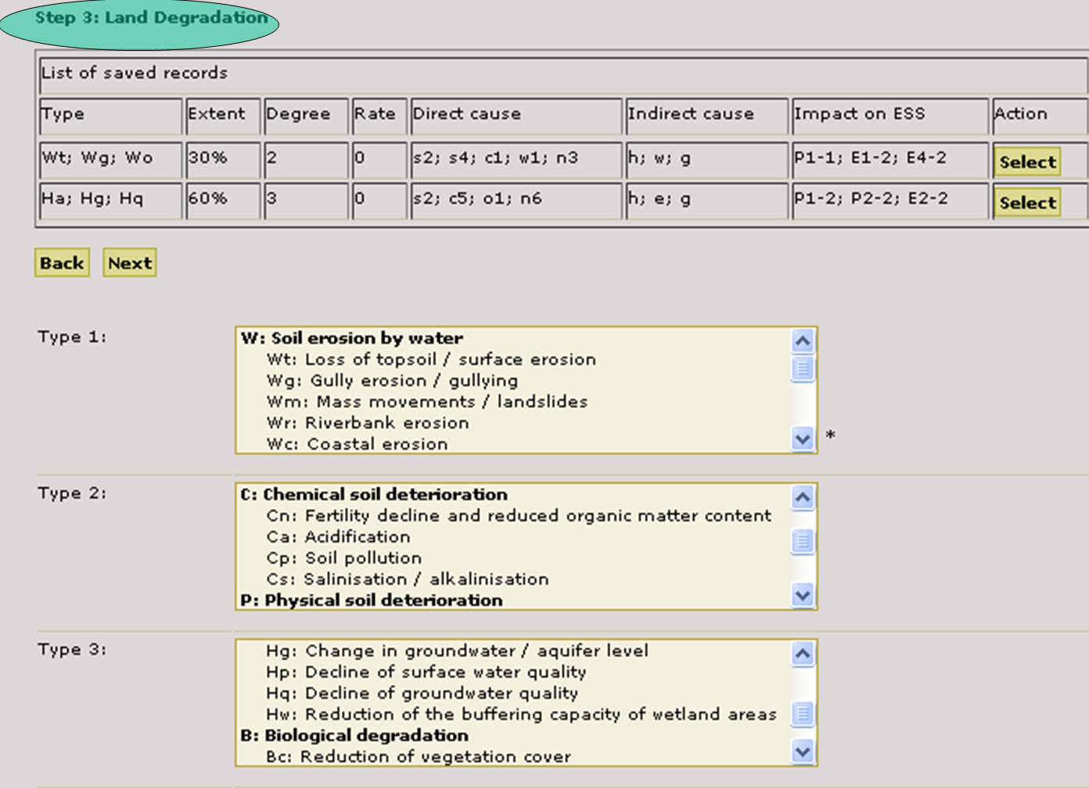Click the Type 2 list scrollbar thumb
The height and width of the screenshot is (788, 1089).
coord(803,540)
